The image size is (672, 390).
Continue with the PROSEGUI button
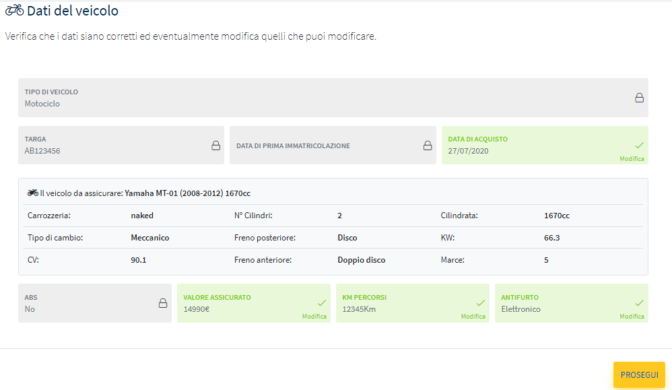click(x=639, y=375)
